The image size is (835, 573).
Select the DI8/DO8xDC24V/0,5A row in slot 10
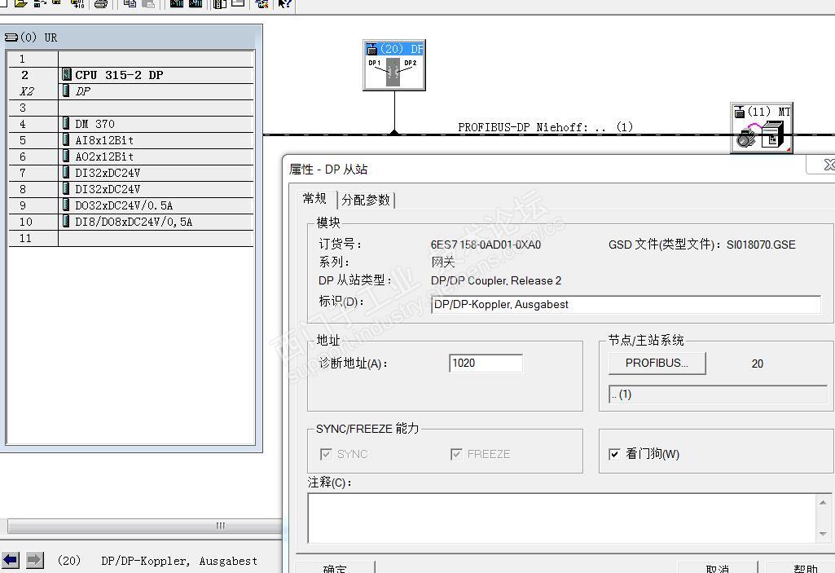tap(130, 221)
